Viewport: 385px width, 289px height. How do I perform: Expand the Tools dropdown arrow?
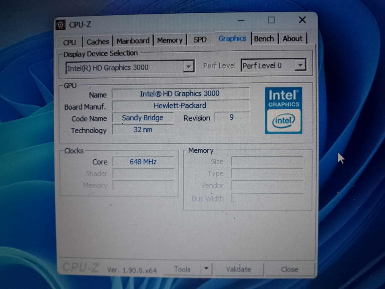tap(206, 269)
